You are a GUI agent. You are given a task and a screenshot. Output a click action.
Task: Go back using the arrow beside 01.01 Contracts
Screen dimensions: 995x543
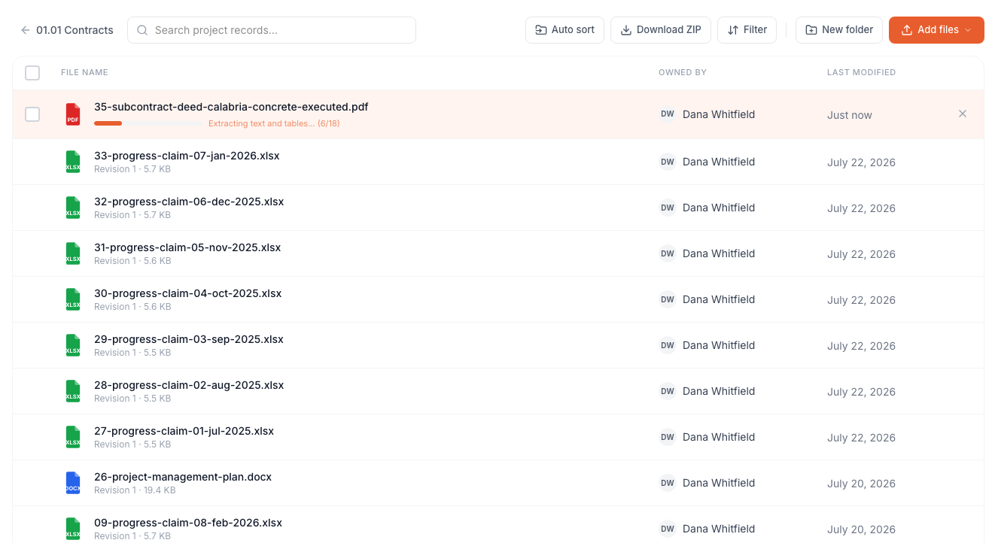click(26, 30)
